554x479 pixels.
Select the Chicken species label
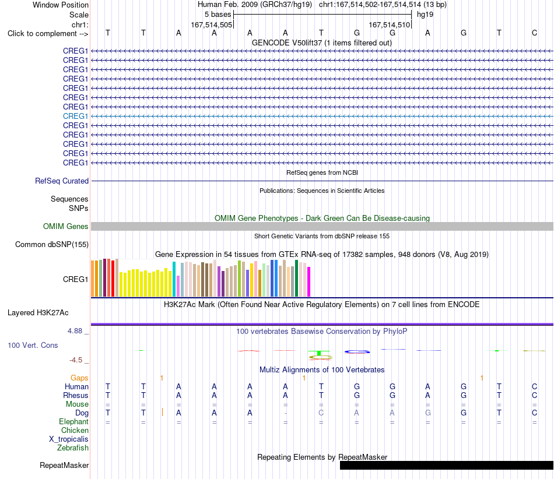[x=75, y=430]
